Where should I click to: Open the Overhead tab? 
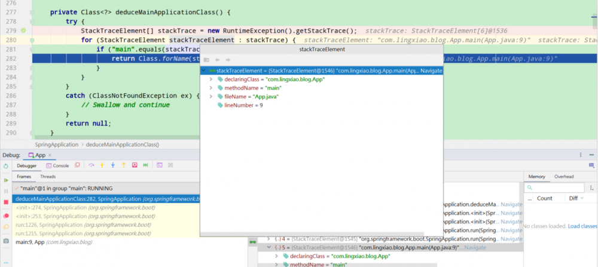point(564,177)
